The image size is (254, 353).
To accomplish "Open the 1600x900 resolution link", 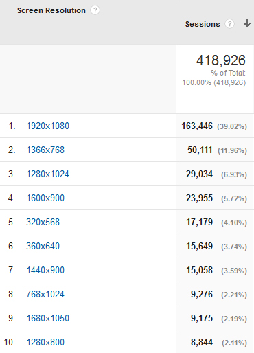I will 45,198.
